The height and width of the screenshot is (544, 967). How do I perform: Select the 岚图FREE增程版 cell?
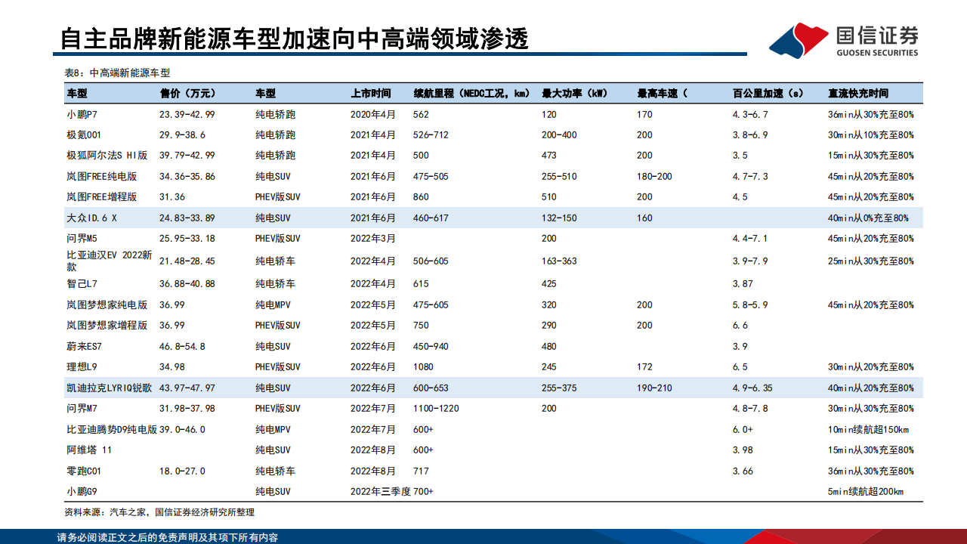pos(102,197)
